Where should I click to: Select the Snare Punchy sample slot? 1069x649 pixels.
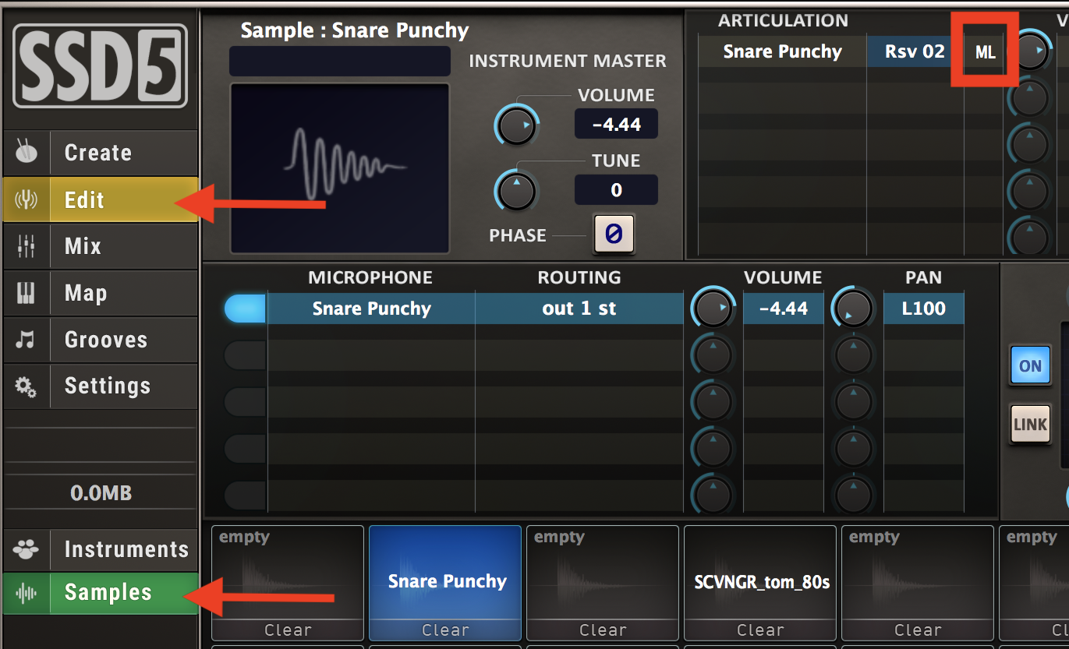[x=445, y=573]
